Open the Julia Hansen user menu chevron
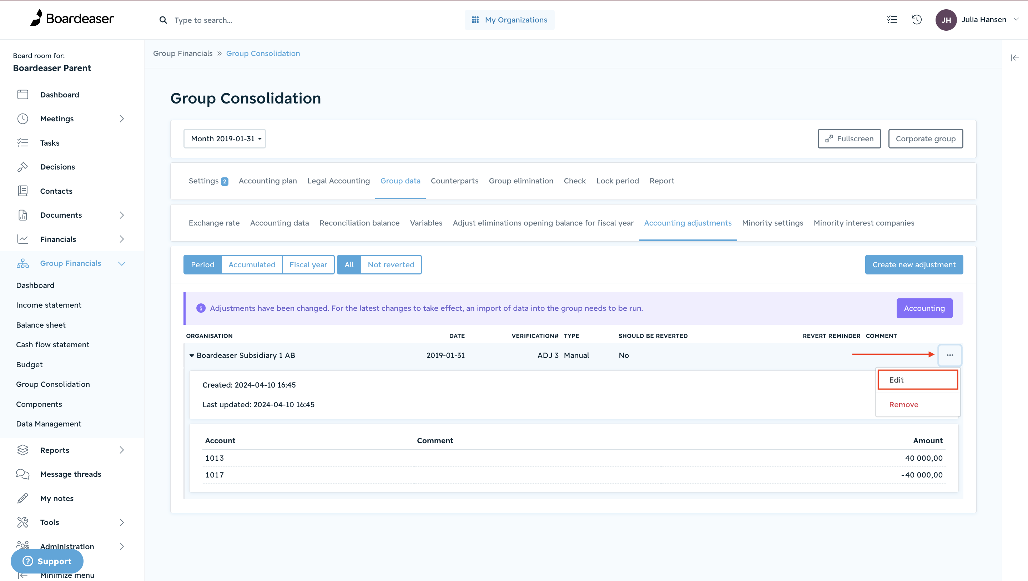 (1017, 20)
